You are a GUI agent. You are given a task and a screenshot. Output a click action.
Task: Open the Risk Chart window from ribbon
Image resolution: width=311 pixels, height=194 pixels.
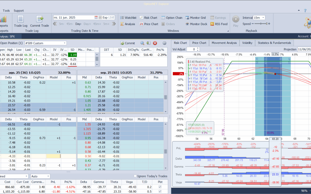[148, 18]
